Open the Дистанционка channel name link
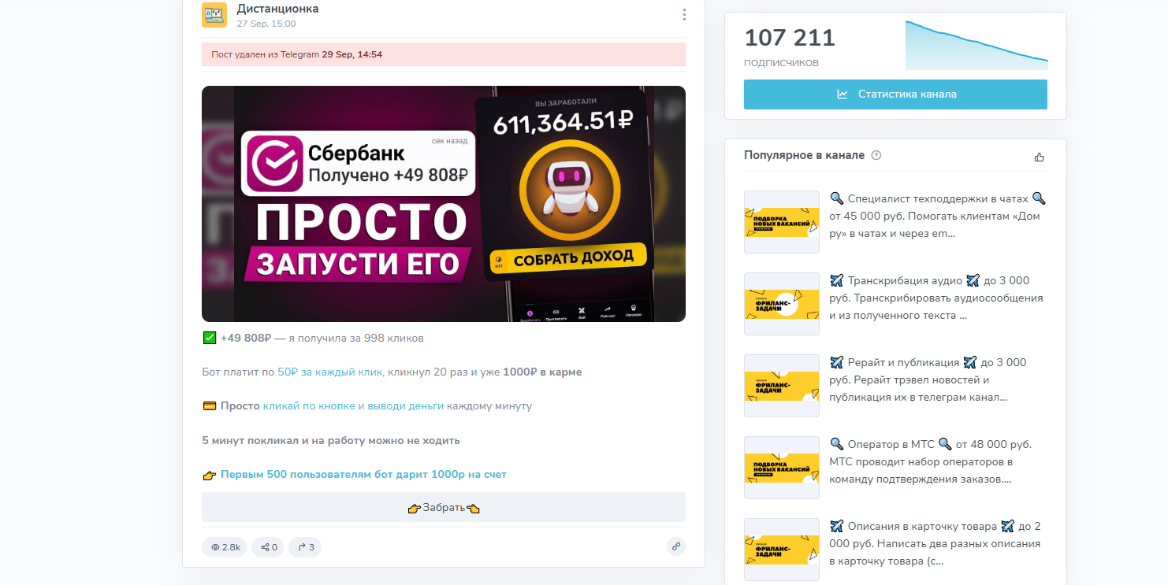 (x=277, y=9)
